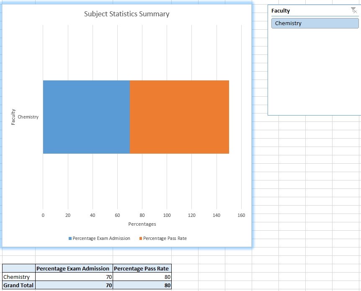Click the Faculty slicer header title
361x291 pixels.
coord(281,11)
